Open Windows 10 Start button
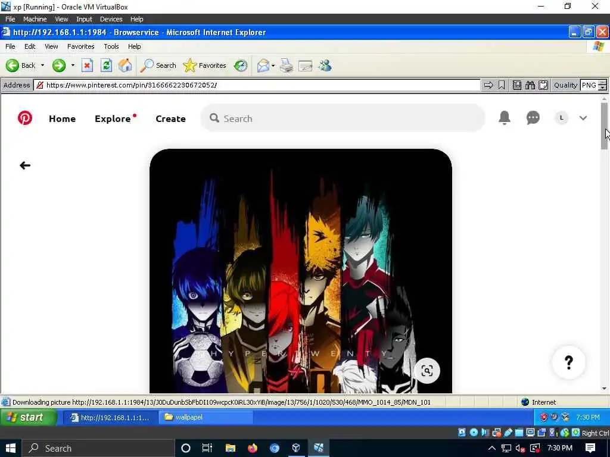This screenshot has height=457, width=610. pyautogui.click(x=11, y=448)
